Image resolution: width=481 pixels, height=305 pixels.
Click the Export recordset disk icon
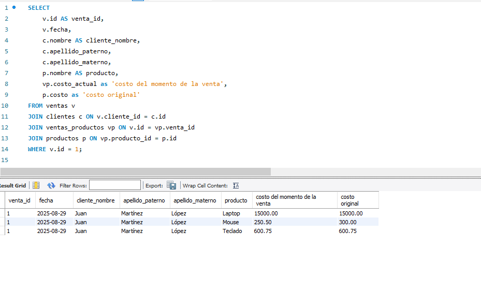(171, 185)
